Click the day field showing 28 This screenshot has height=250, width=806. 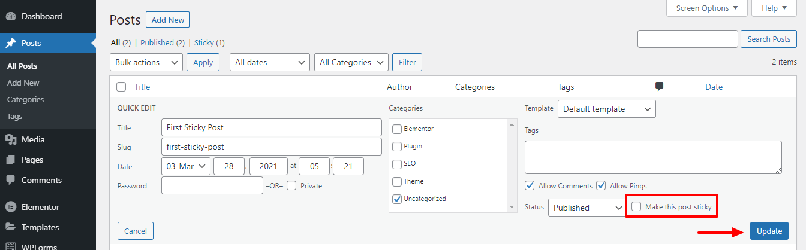point(230,166)
